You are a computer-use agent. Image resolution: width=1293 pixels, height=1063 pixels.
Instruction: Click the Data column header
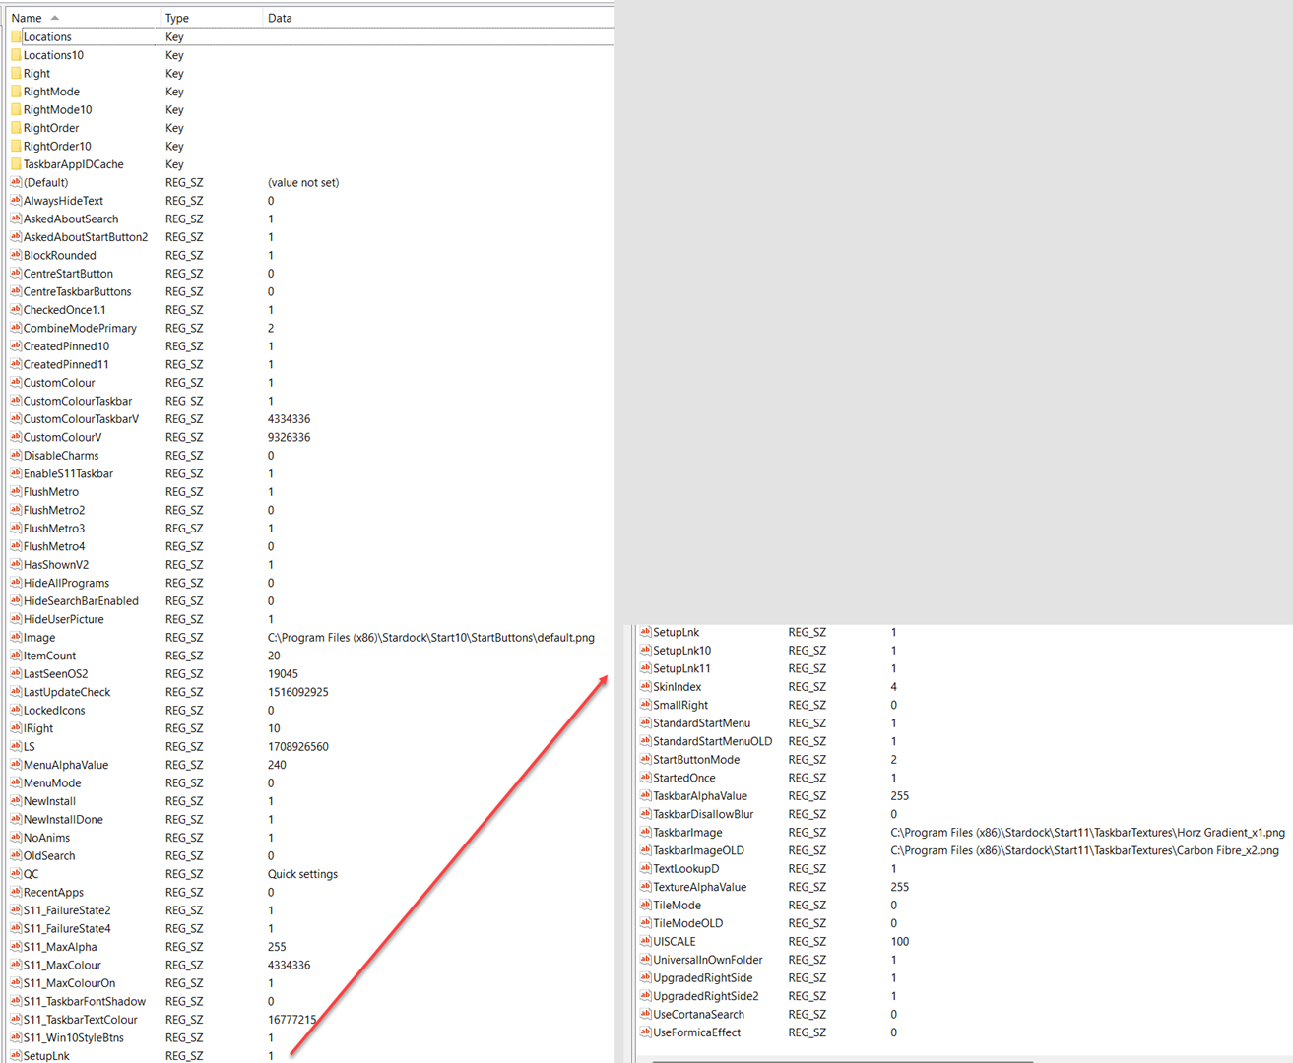click(x=438, y=18)
